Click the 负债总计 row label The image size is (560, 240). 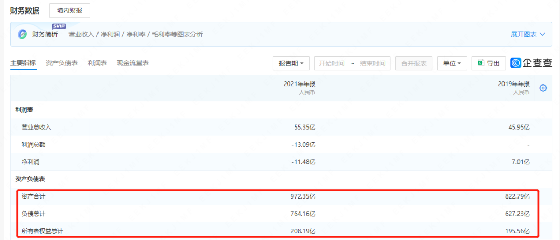click(33, 214)
